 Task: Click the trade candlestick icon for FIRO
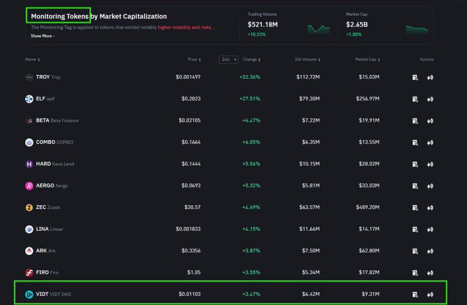pos(430,273)
